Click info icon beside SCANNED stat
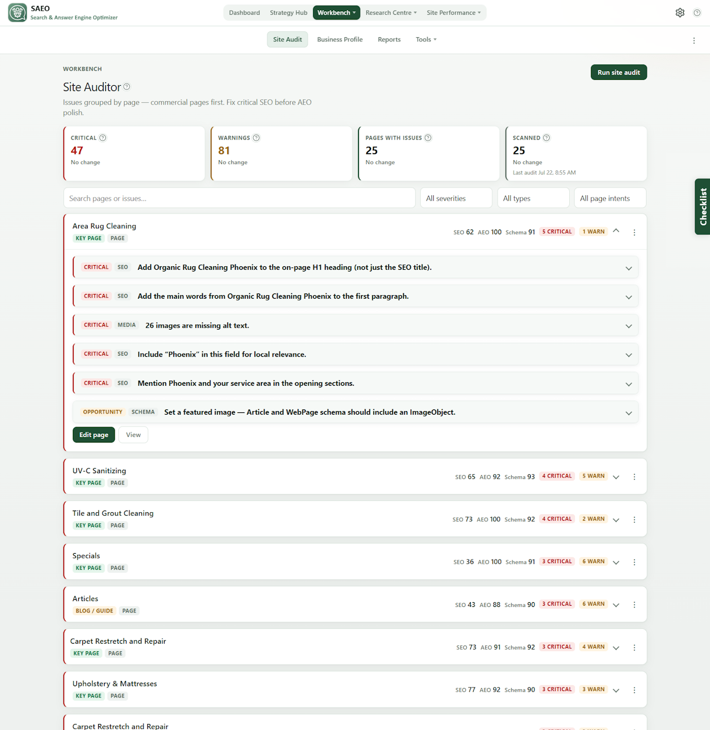This screenshot has height=730, width=710. [x=547, y=138]
